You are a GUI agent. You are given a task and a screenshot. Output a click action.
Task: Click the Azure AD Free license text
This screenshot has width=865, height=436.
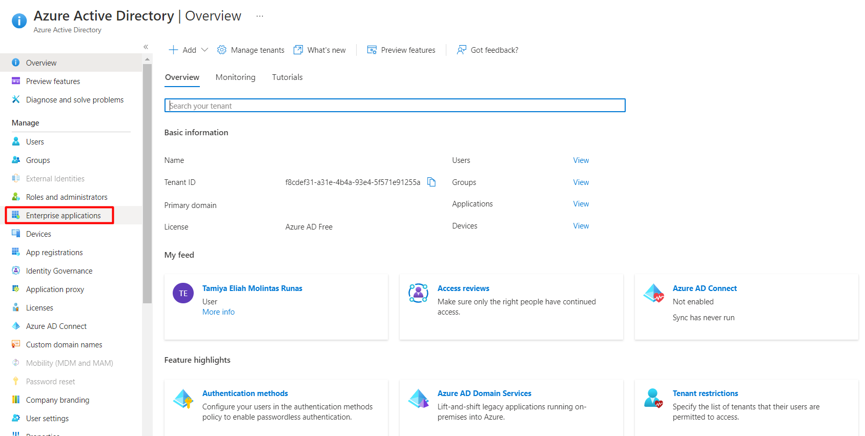pos(309,227)
